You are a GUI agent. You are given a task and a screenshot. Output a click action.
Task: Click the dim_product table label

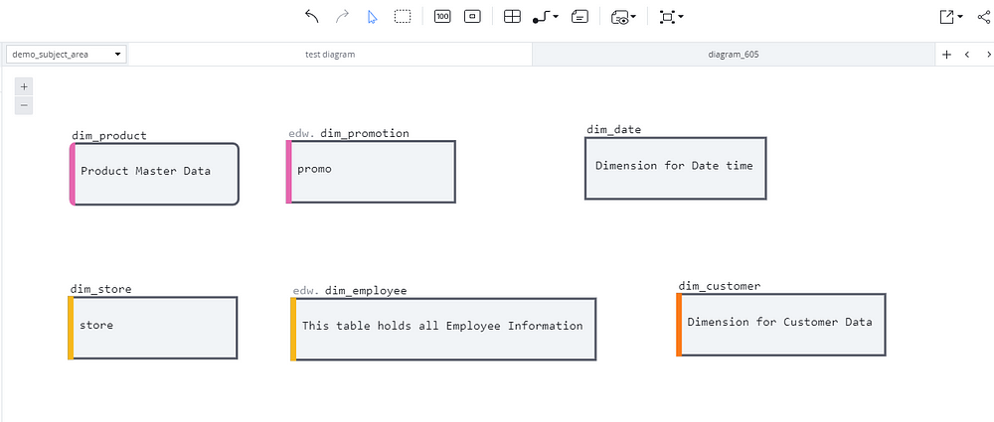(x=109, y=136)
